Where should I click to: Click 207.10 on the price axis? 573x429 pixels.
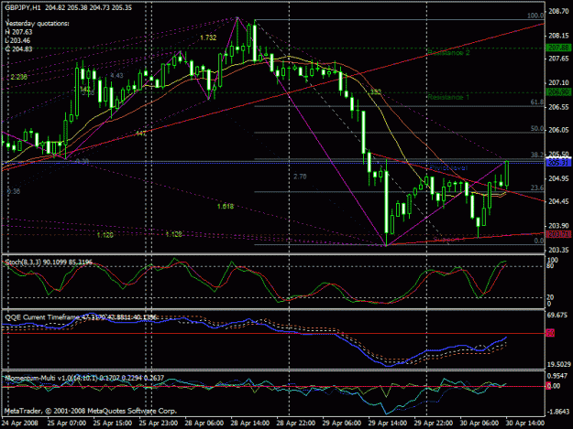tap(558, 82)
